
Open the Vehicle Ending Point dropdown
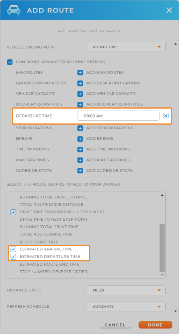[x=126, y=47]
